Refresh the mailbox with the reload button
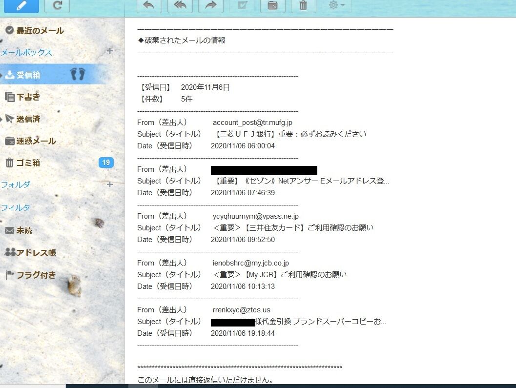 pos(57,5)
